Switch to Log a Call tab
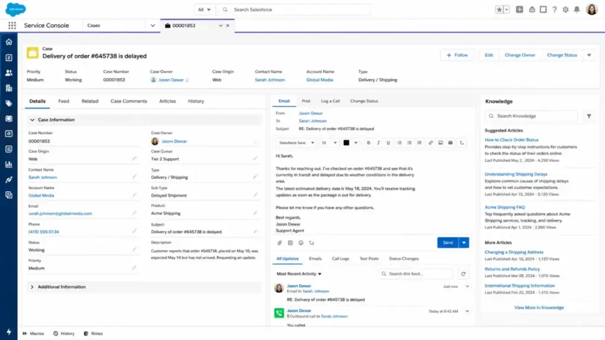The width and height of the screenshot is (605, 340). tap(330, 101)
